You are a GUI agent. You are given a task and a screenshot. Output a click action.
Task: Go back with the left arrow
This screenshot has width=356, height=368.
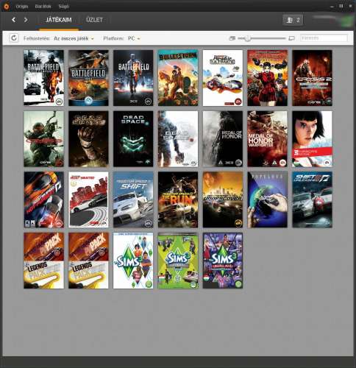pos(13,20)
